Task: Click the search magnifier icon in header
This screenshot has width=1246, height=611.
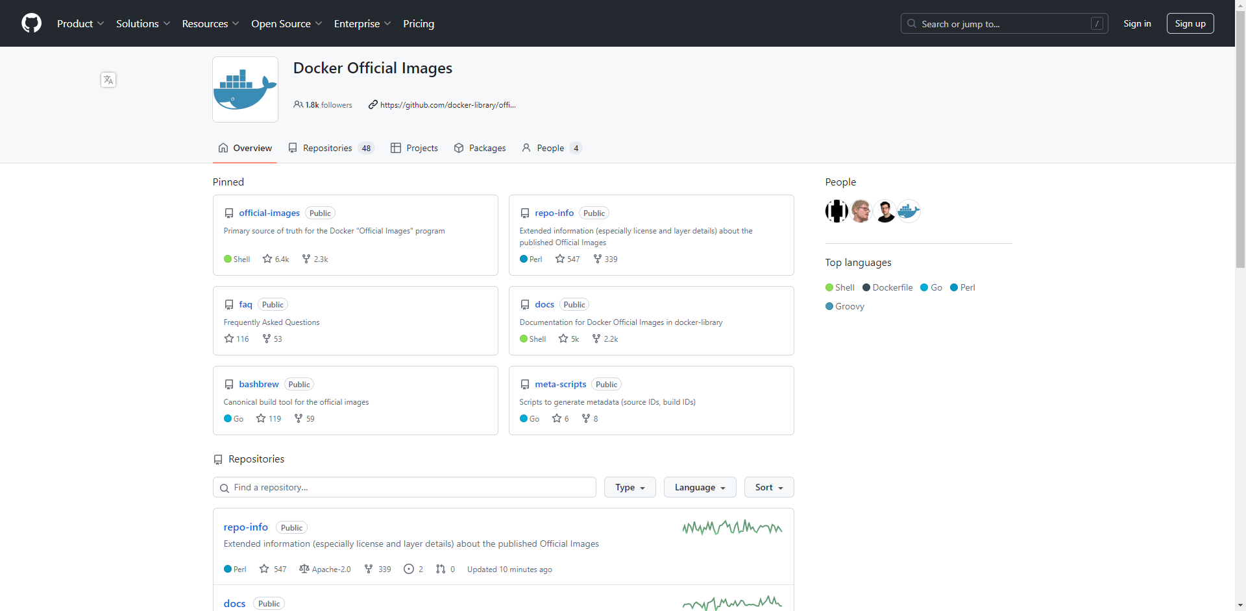Action: (x=912, y=23)
